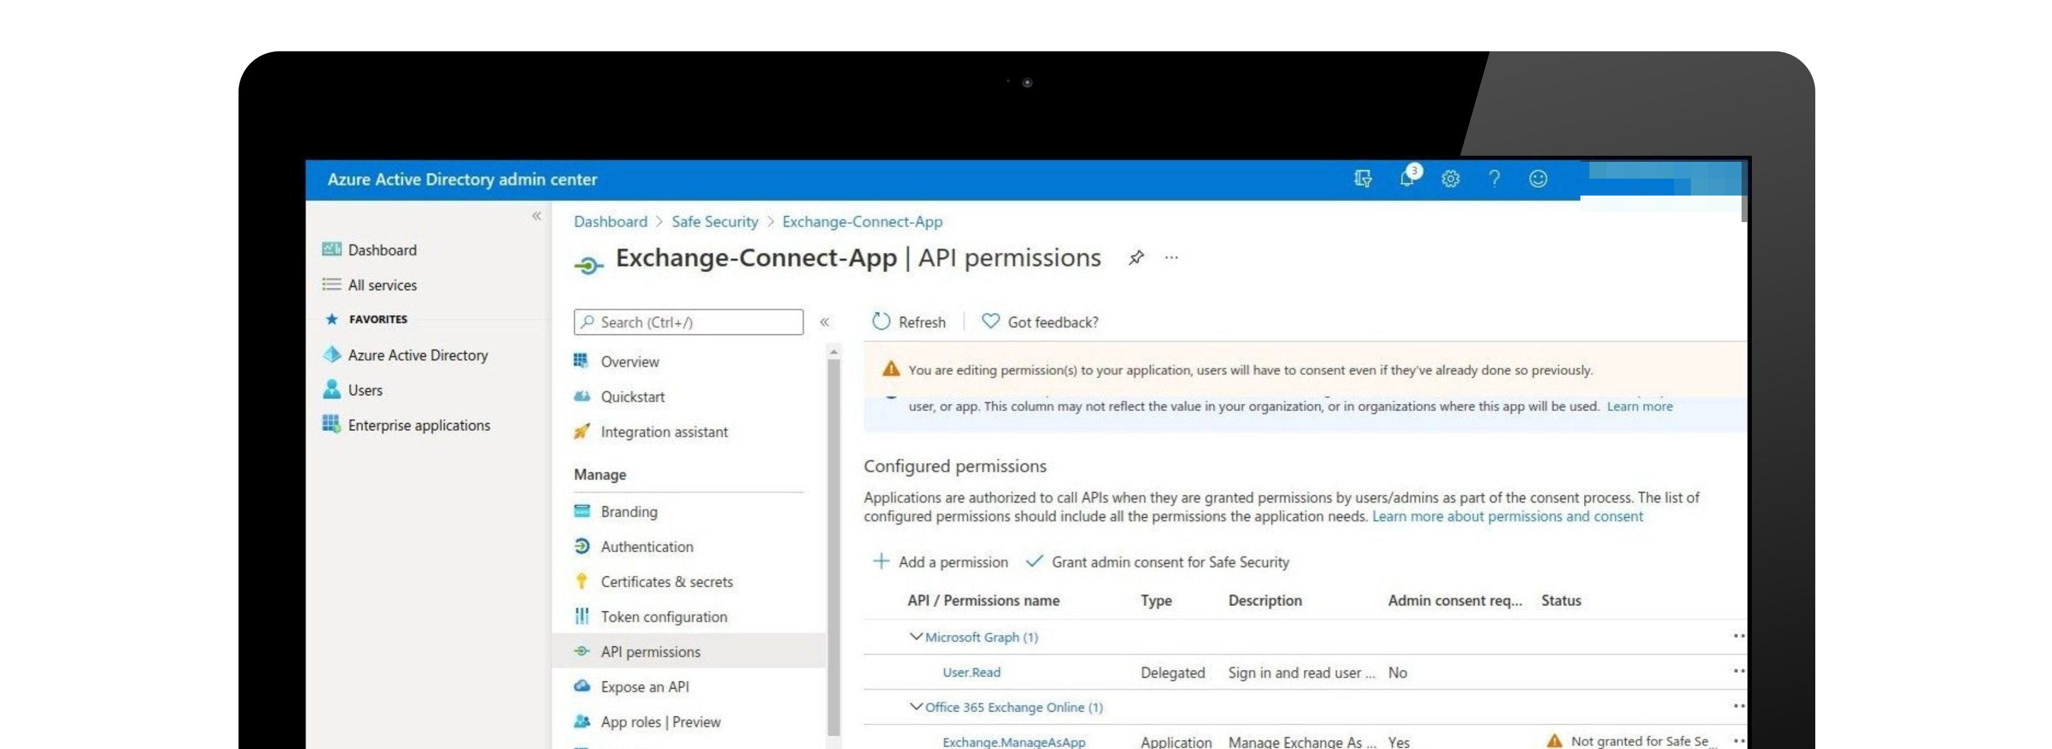Open Certificates & secrets

pos(667,582)
